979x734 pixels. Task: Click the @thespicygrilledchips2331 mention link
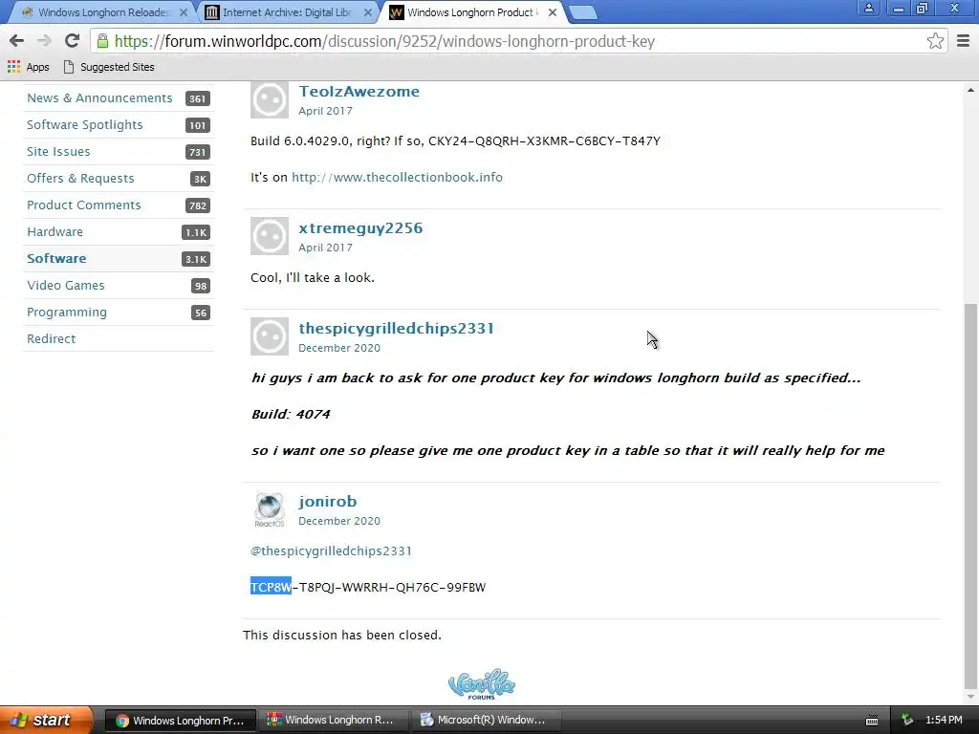pos(331,551)
